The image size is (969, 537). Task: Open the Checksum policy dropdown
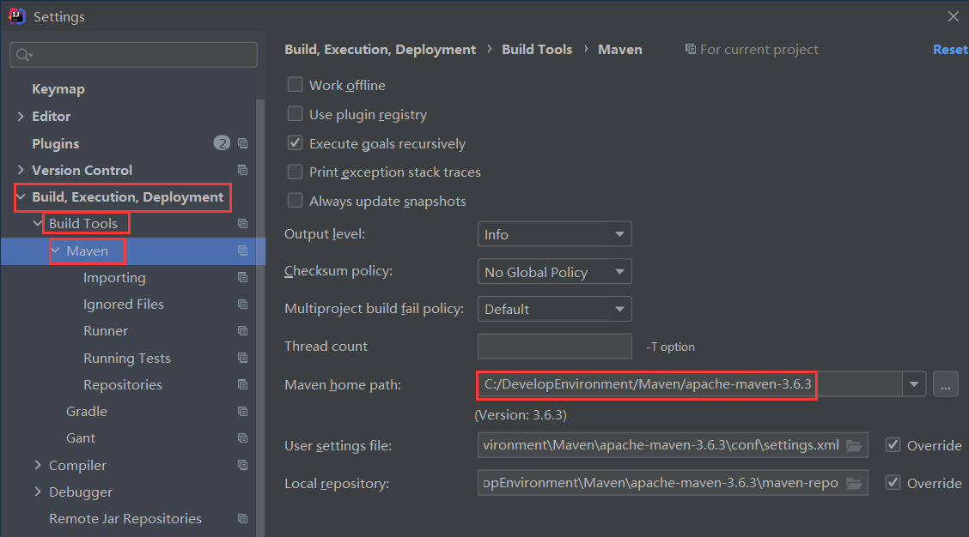[x=554, y=272]
